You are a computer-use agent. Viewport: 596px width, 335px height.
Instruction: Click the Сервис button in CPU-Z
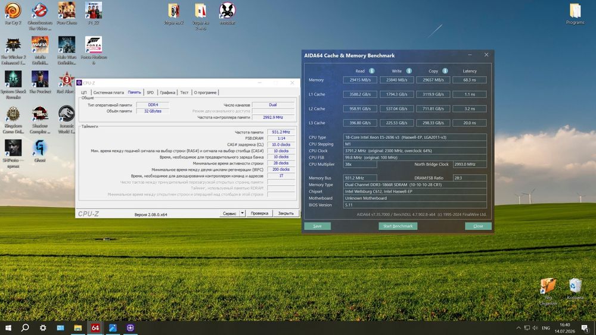(229, 213)
